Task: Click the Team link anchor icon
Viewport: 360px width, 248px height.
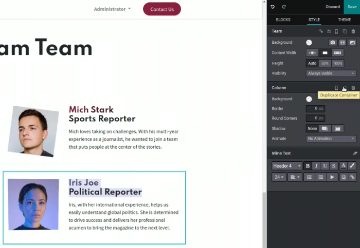Action: coord(321,31)
